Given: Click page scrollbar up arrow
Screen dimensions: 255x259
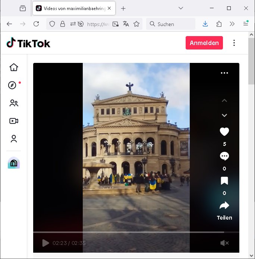Looking at the screenshot, I should (x=251, y=35).
